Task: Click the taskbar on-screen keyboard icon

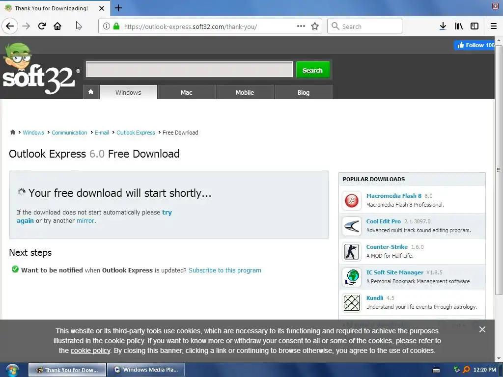Action: [x=436, y=370]
